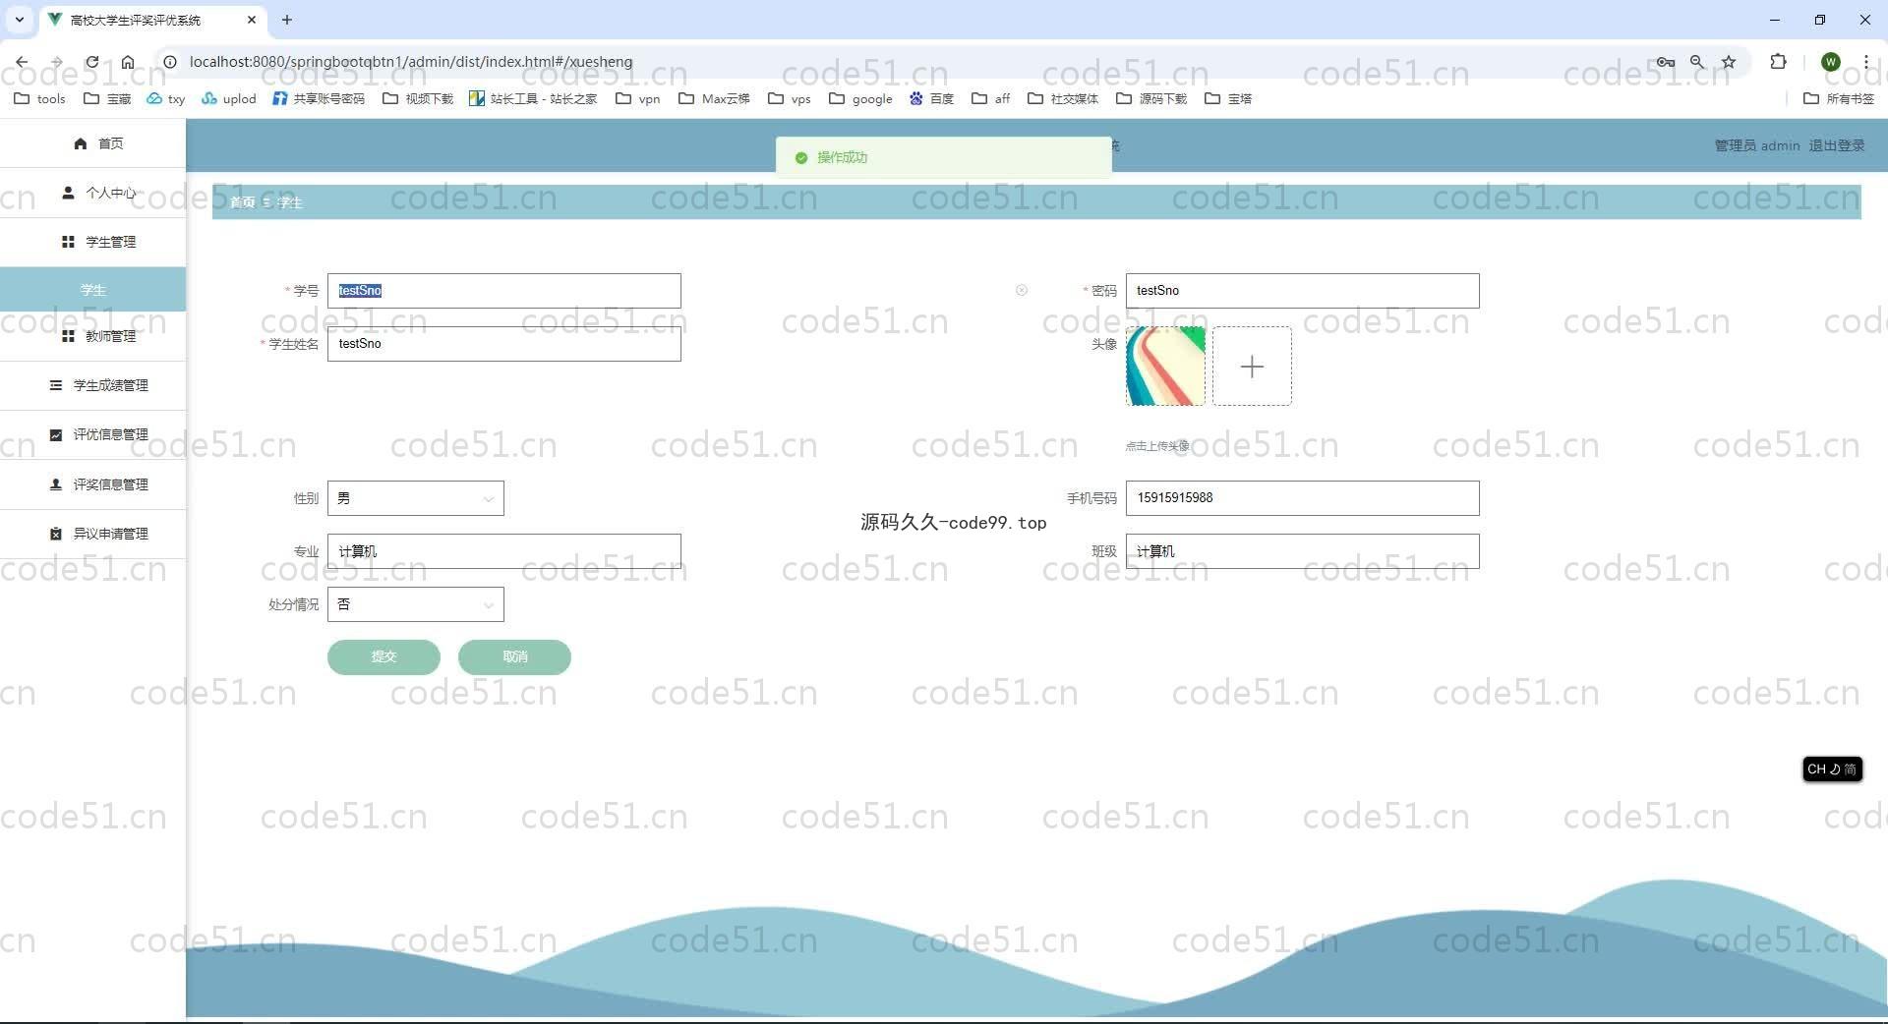The width and height of the screenshot is (1888, 1024).
Task: Click the 管理员 admin label
Action: coord(1757,145)
